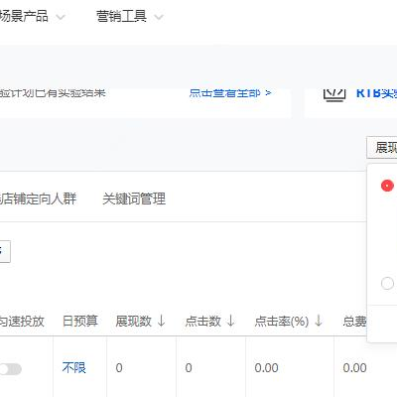Expand the 场景产品 menu chevron

(x=61, y=17)
